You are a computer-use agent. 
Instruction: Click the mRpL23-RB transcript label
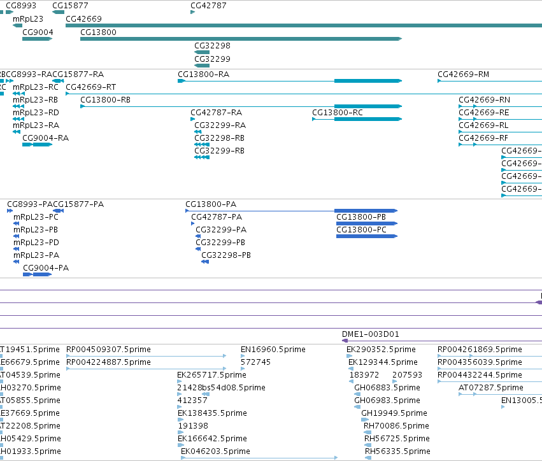pos(35,100)
